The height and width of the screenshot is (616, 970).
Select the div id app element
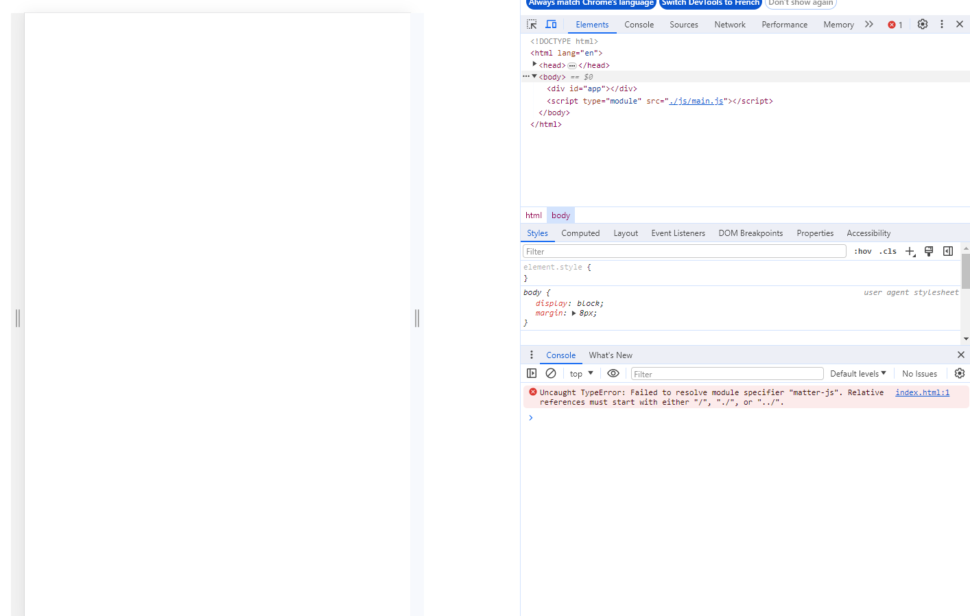[592, 88]
